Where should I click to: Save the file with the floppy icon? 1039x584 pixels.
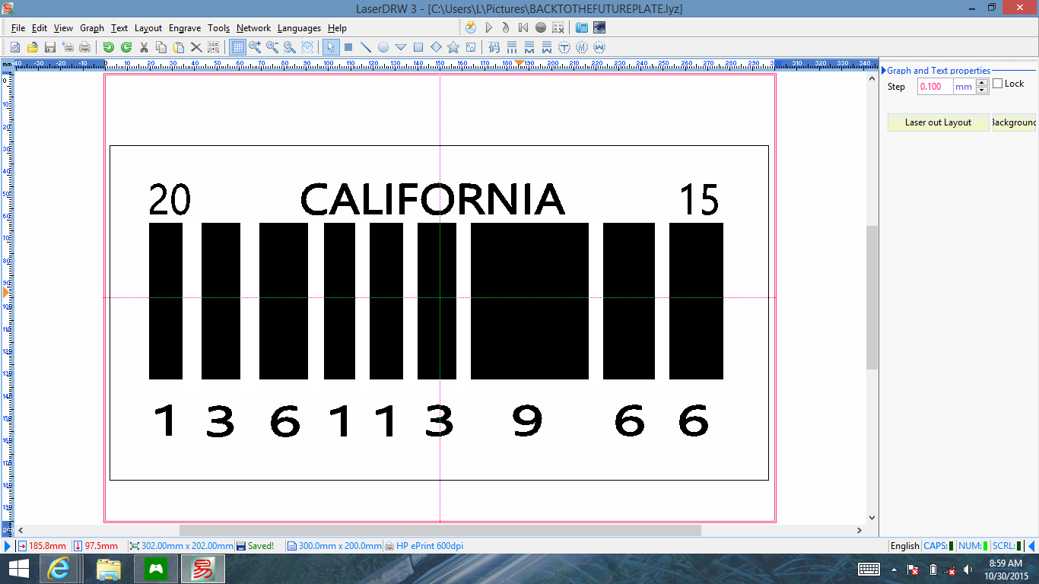coord(49,47)
